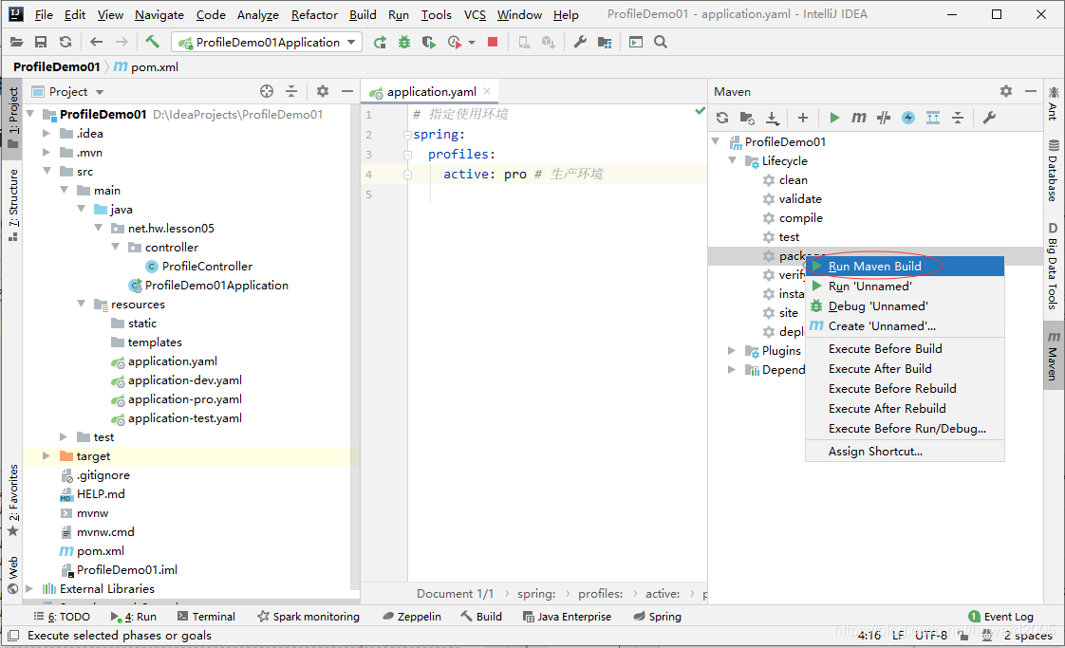Open the Event Log
This screenshot has width=1065, height=648.
tap(1000, 616)
